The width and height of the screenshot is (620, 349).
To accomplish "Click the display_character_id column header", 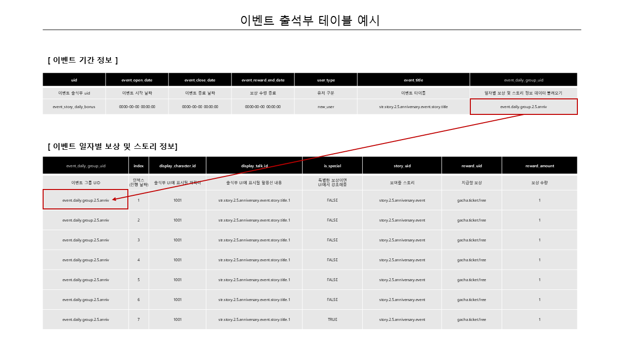I will [177, 166].
